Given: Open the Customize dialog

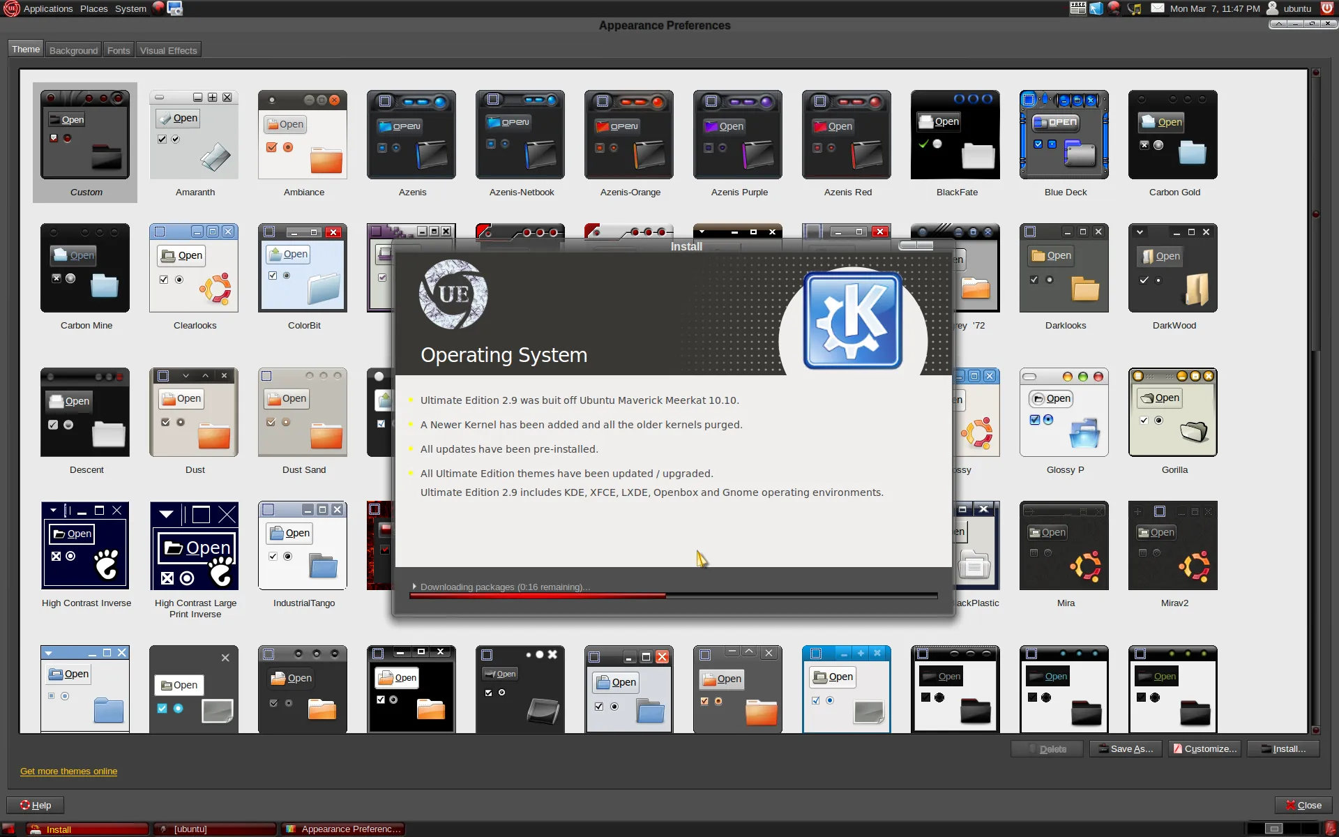Looking at the screenshot, I should (x=1204, y=748).
